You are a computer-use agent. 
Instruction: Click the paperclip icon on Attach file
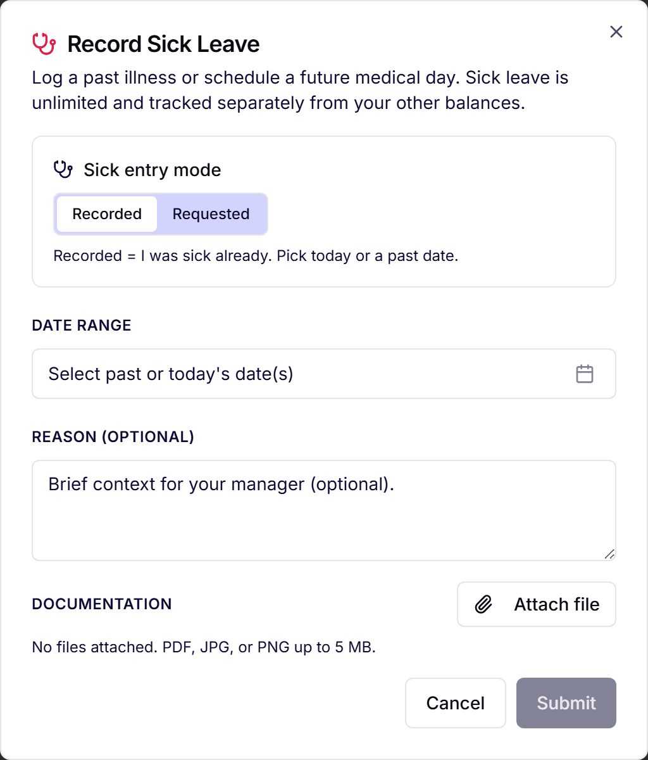[484, 604]
